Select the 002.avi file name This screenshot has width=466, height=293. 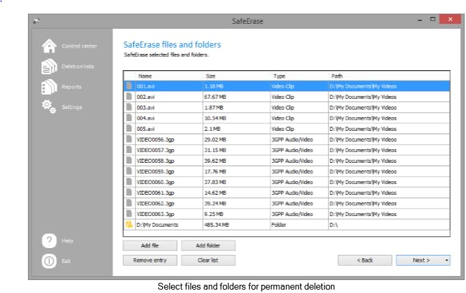[x=146, y=97]
